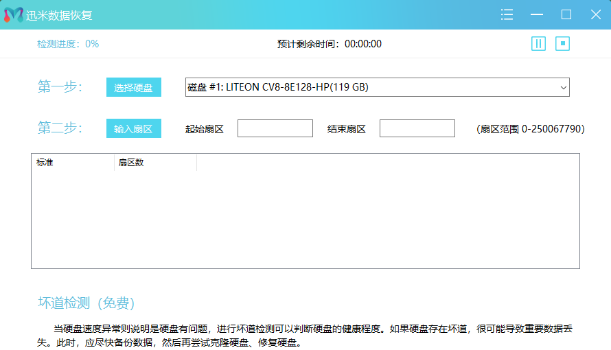This screenshot has height=350, width=611.
Task: Expand the disk list using the dropdown arrow
Action: 563,88
